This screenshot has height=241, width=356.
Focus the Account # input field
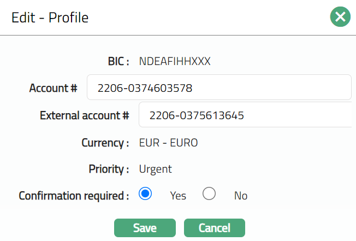tap(218, 87)
